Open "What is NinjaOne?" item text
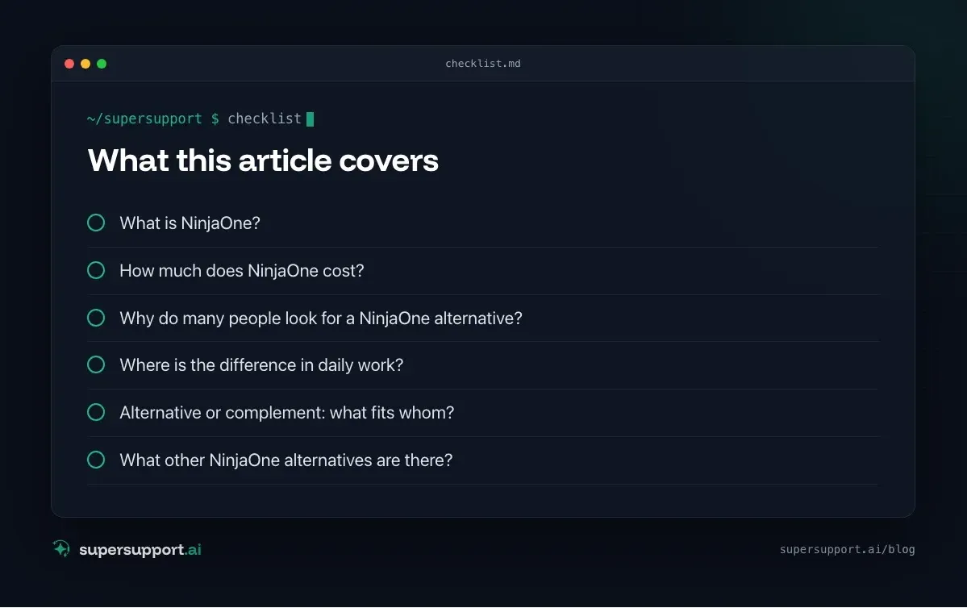The height and width of the screenshot is (608, 967). point(190,223)
